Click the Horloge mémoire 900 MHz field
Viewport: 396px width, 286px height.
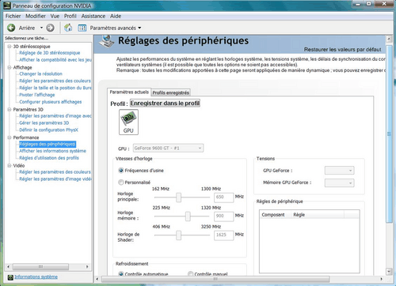pyautogui.click(x=223, y=216)
